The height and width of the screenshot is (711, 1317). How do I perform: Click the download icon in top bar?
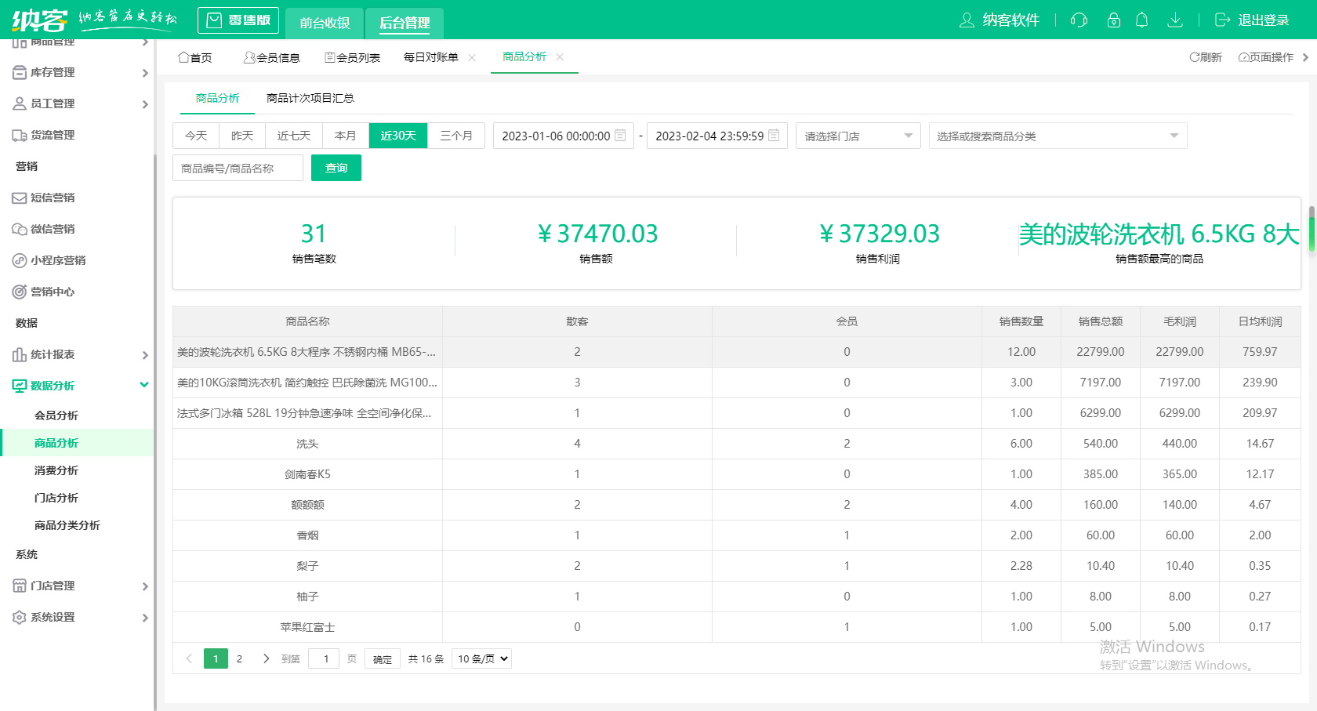tap(1174, 20)
